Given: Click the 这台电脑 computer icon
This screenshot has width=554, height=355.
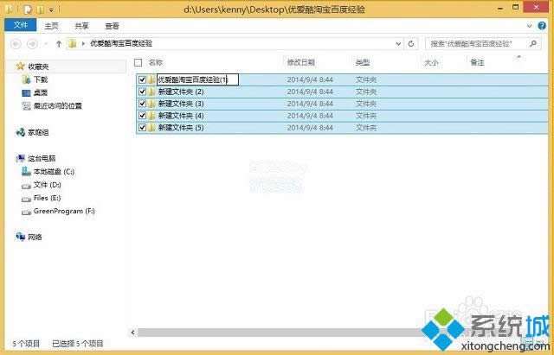Looking at the screenshot, I should click(21, 158).
